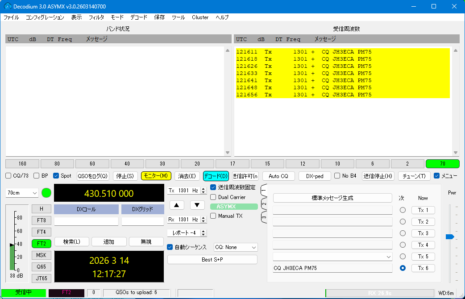
Task: Select the FT2 mode button
Action: pyautogui.click(x=42, y=244)
